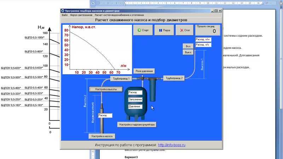
Task: Click the tab selector in Word ruler corner
Action: (93, 3)
